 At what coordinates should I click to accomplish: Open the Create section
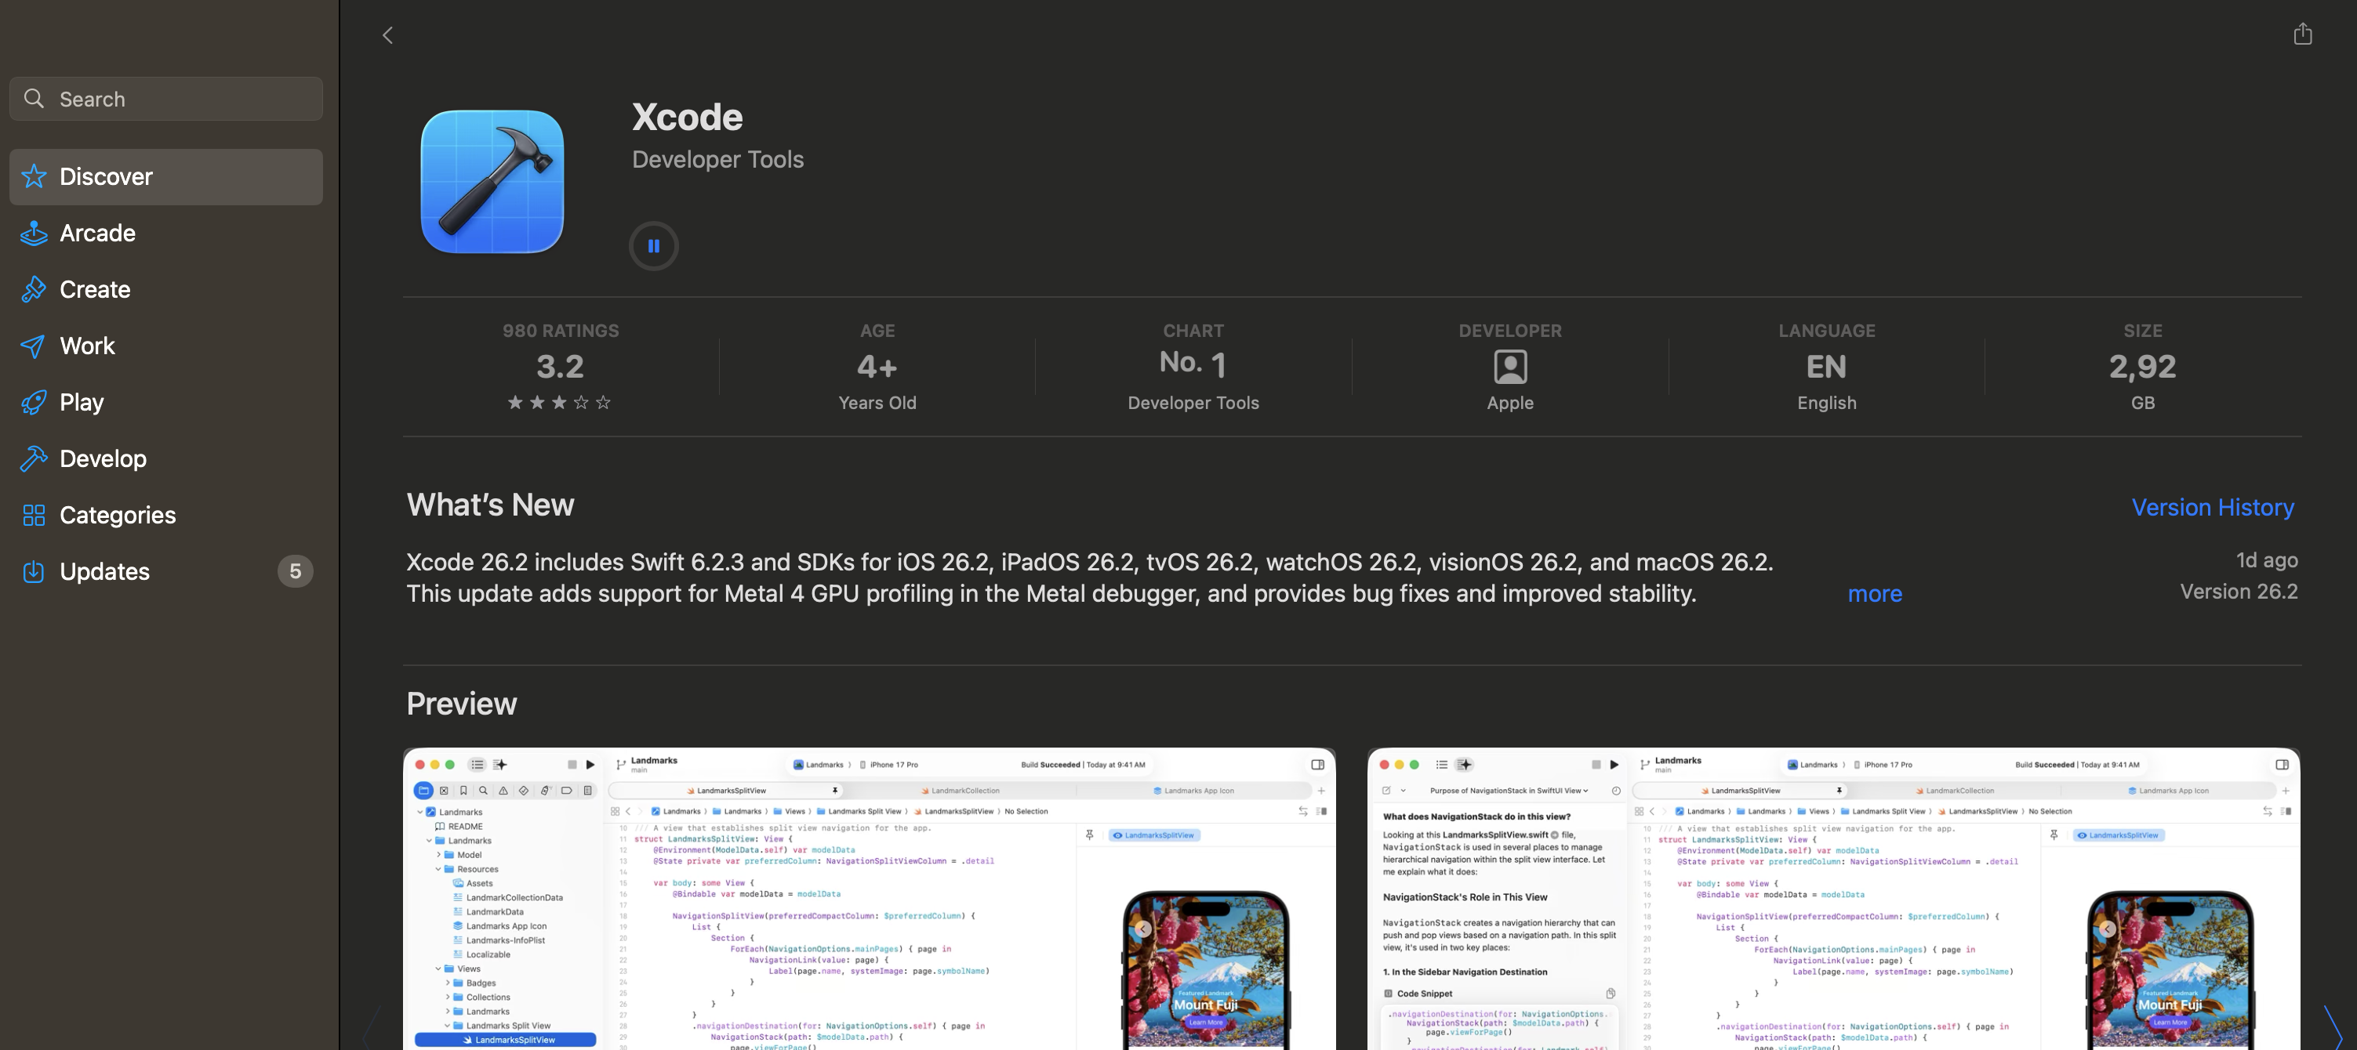pyautogui.click(x=94, y=290)
